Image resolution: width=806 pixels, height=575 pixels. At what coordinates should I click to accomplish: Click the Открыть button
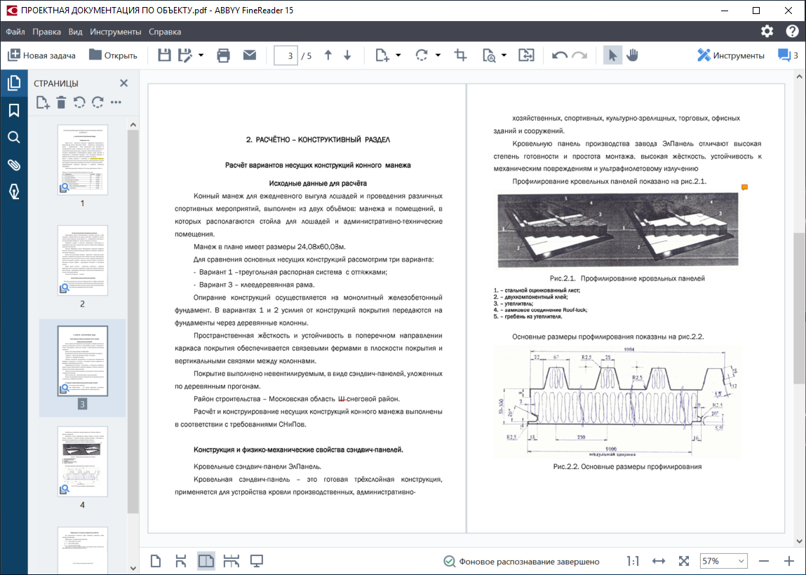click(113, 55)
